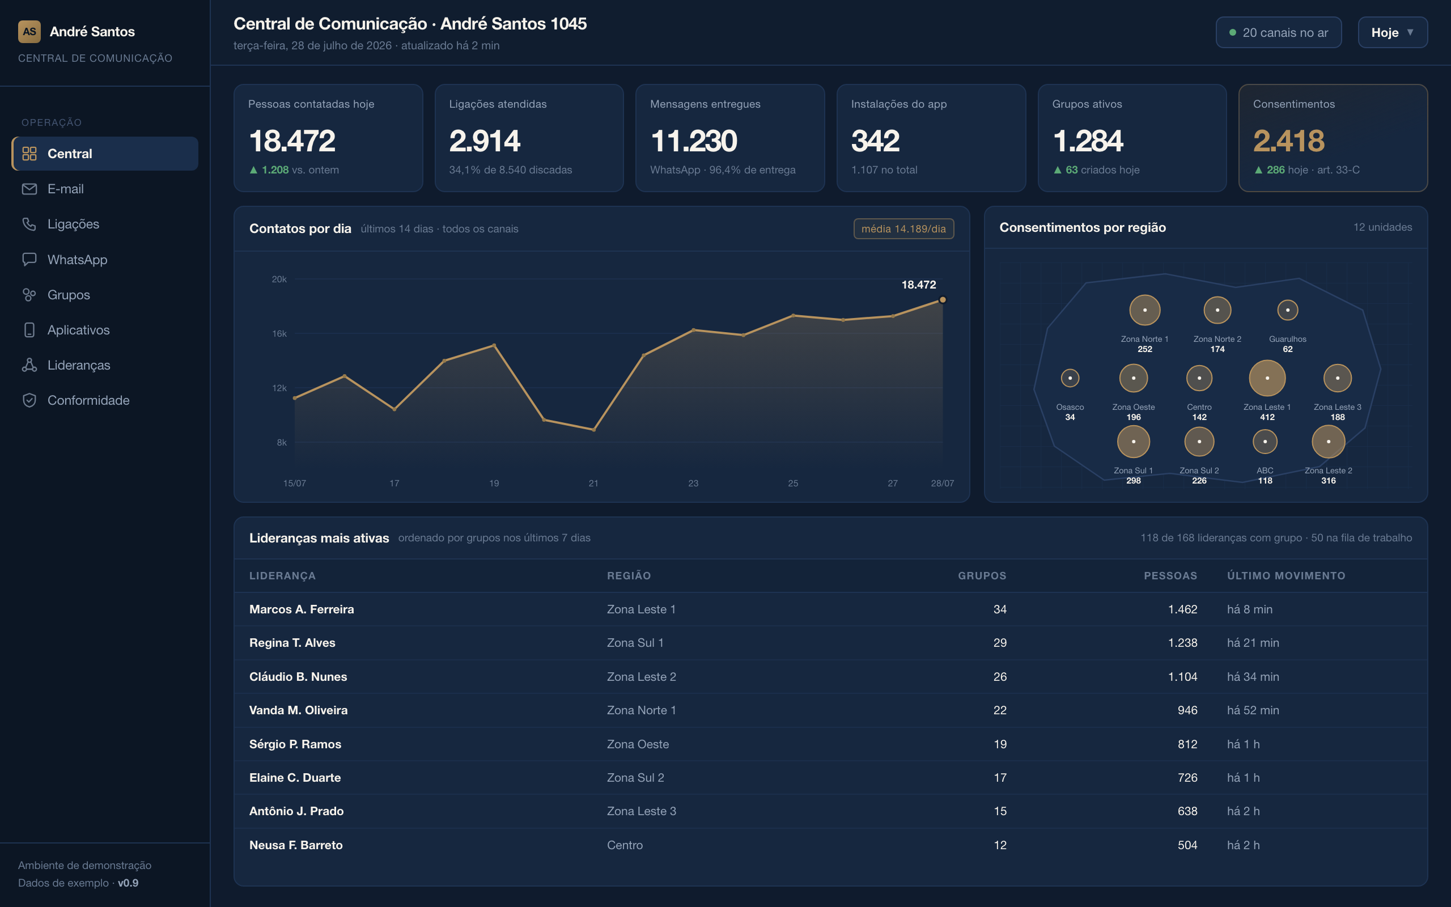The height and width of the screenshot is (907, 1451).
Task: Sort by the GRUPOS column header
Action: coord(982,576)
